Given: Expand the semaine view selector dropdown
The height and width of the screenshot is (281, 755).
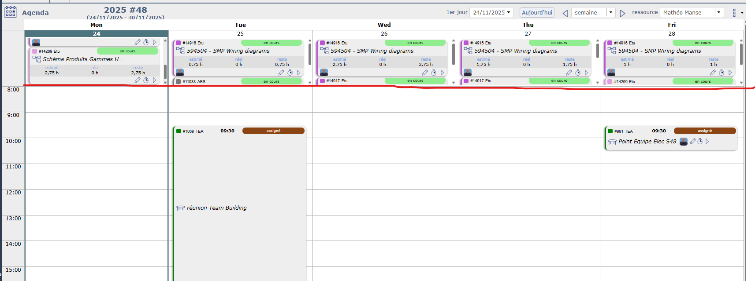Looking at the screenshot, I should coord(611,12).
